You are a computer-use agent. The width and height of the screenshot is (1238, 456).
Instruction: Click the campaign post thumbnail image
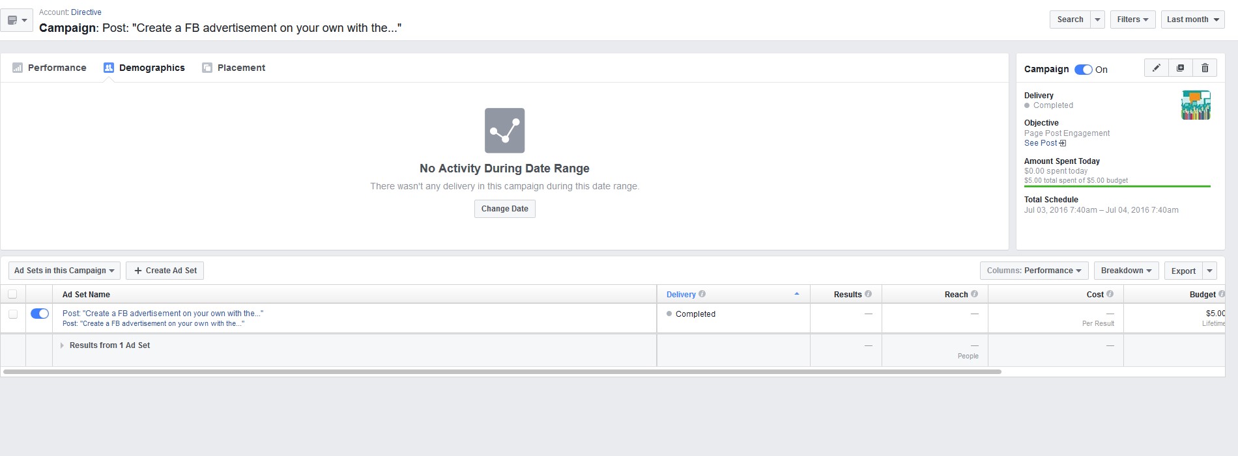click(1196, 105)
